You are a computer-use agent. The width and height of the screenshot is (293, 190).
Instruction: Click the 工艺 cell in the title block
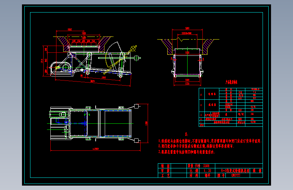tap(165, 175)
